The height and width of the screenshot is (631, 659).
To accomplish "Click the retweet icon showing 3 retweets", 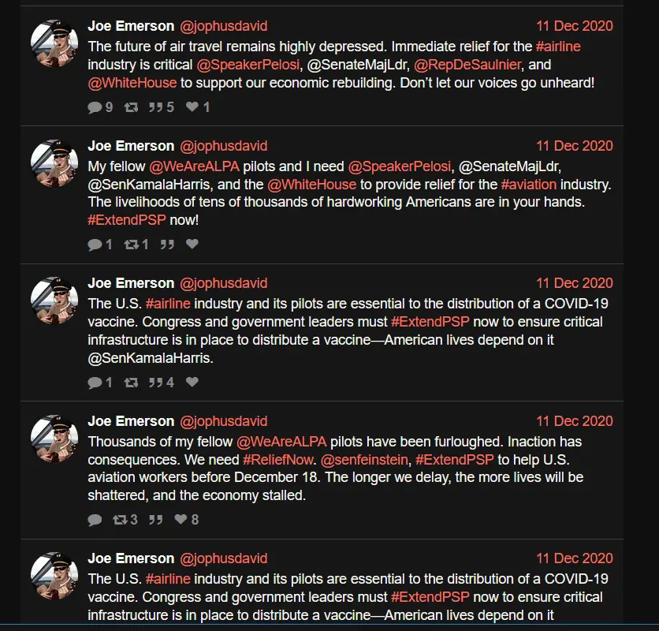I will coord(120,520).
